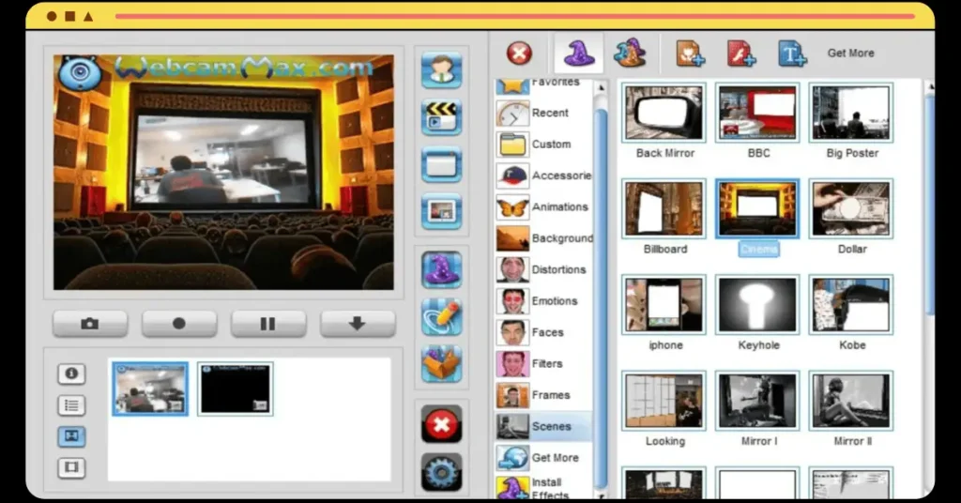Viewport: 961px width, 503px height.
Task: Open the Frames category
Action: pos(543,395)
